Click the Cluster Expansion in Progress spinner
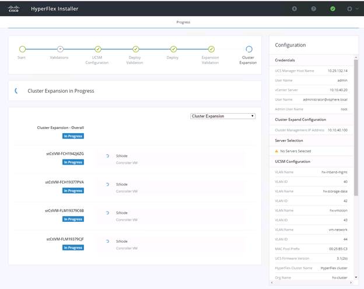This screenshot has height=289, width=364. (x=16, y=91)
